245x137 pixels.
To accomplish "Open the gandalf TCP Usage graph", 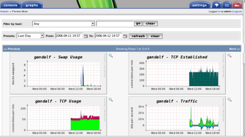I will coord(58,116).
